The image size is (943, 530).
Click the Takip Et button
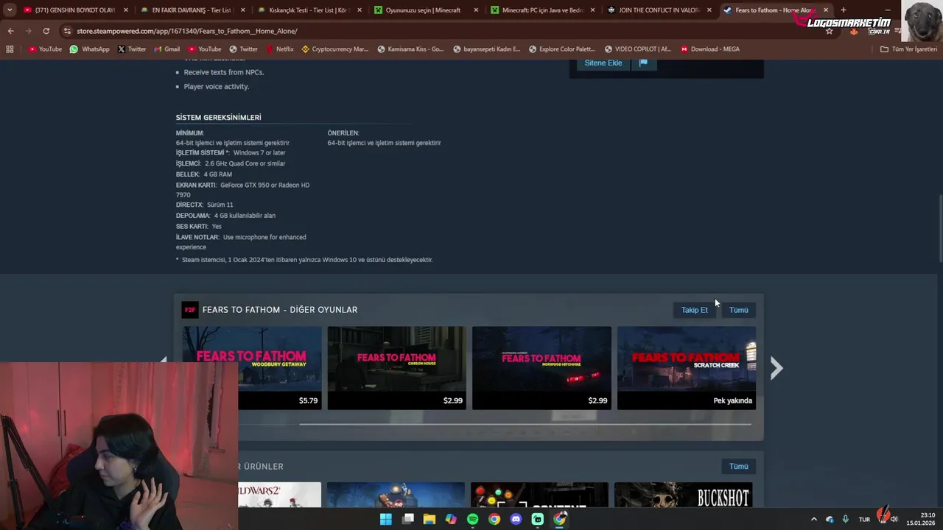[x=694, y=310]
